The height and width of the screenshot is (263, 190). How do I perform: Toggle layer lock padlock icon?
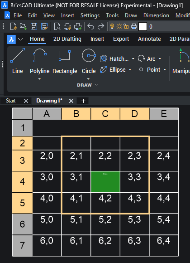(126, 26)
